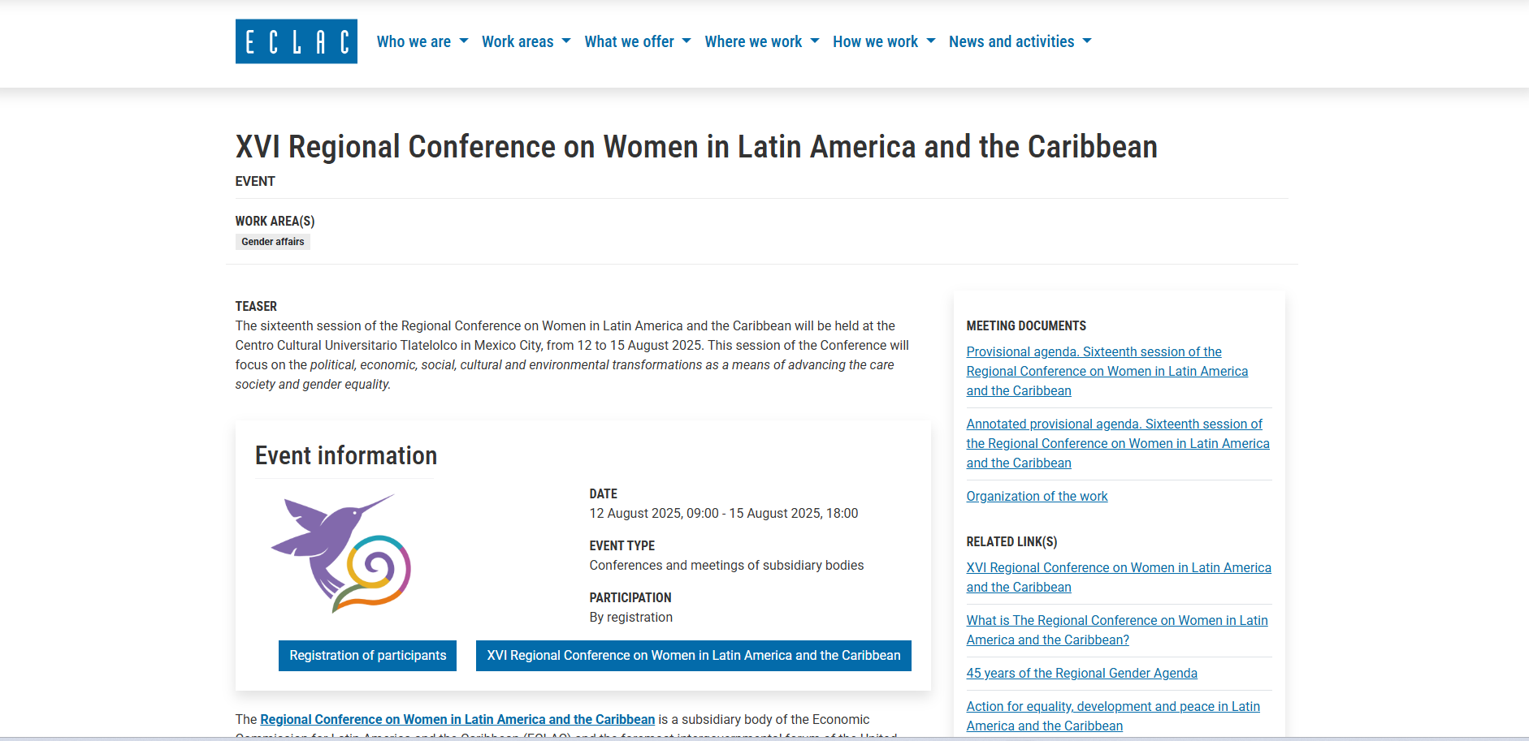The height and width of the screenshot is (741, 1529).
Task: Follow the bold Regional Conference on Women body link
Action: click(457, 719)
